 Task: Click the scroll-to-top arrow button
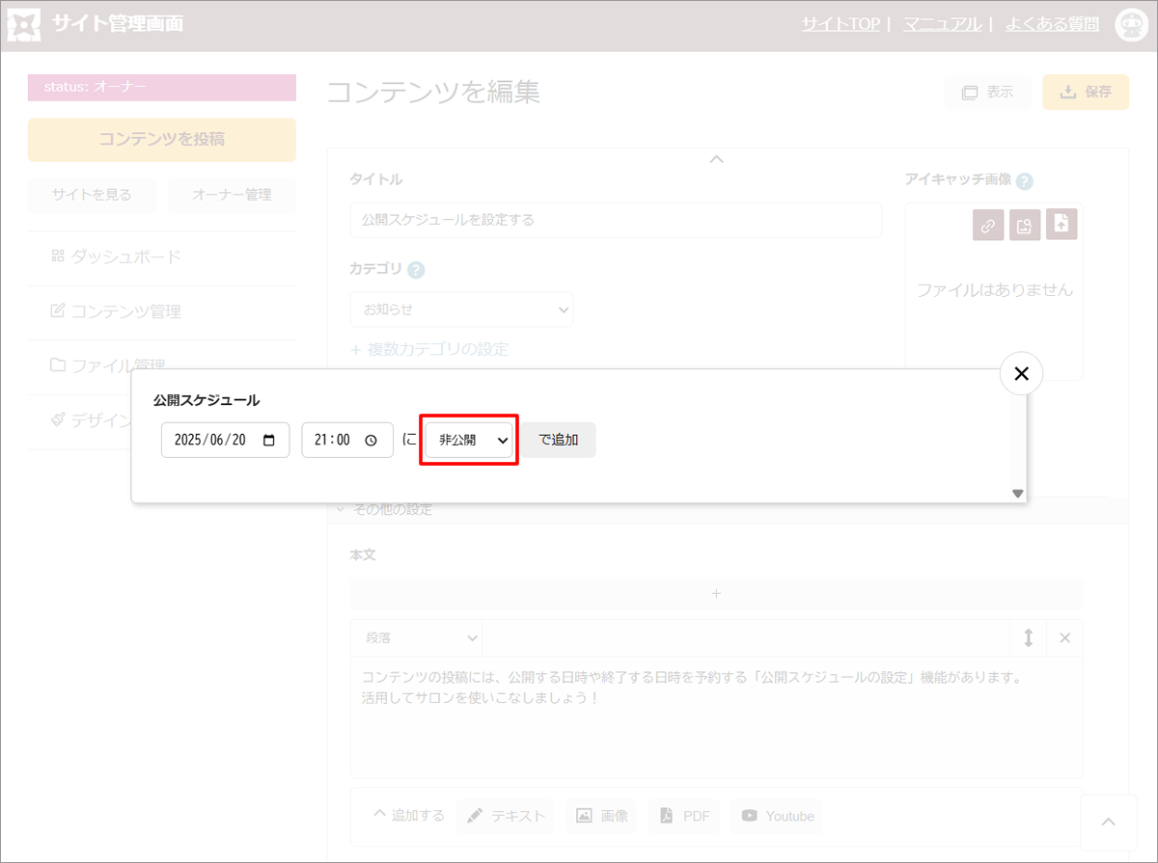tap(1108, 822)
